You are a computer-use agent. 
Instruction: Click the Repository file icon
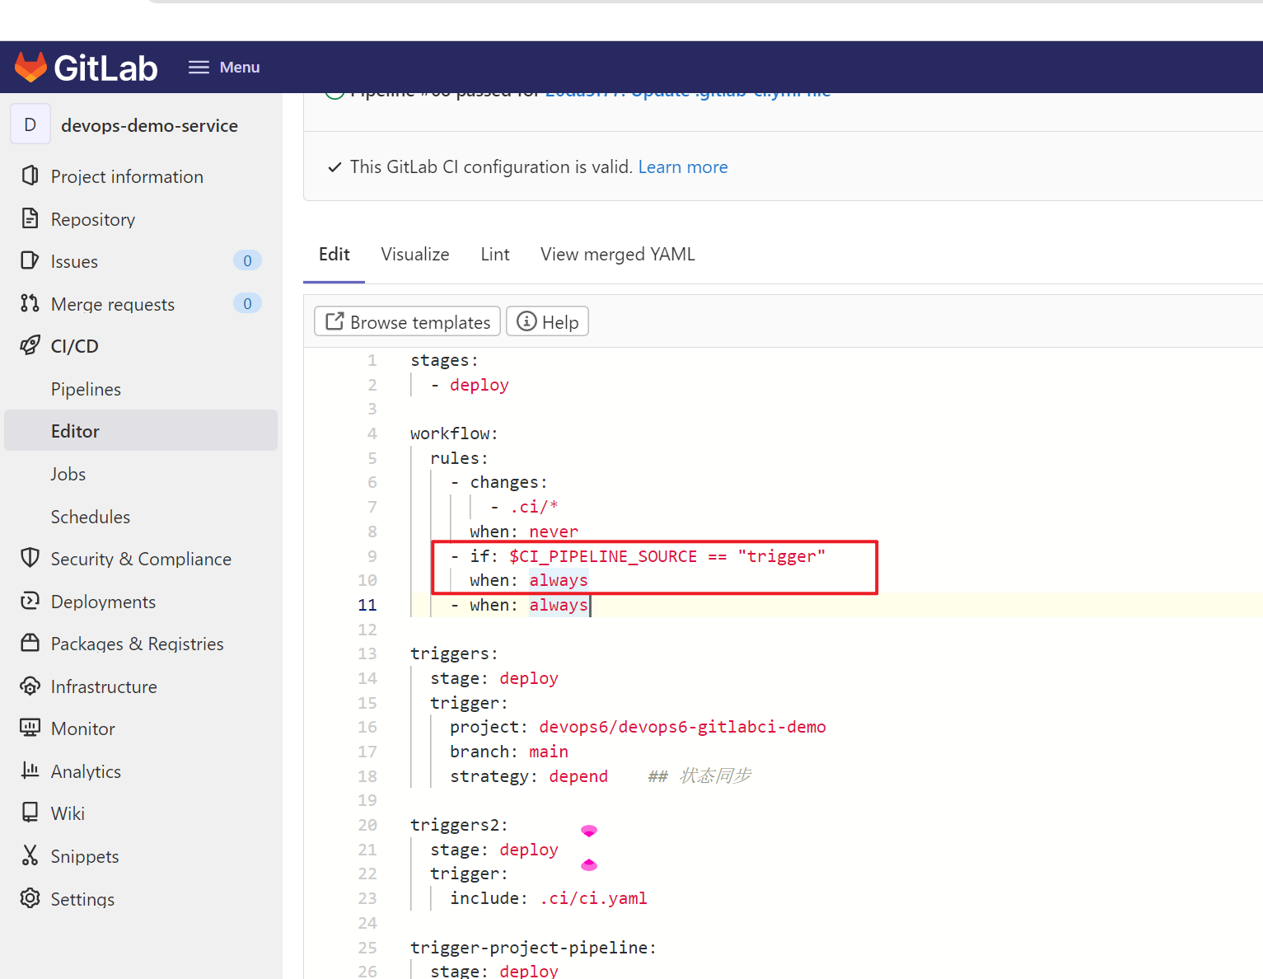tap(30, 218)
